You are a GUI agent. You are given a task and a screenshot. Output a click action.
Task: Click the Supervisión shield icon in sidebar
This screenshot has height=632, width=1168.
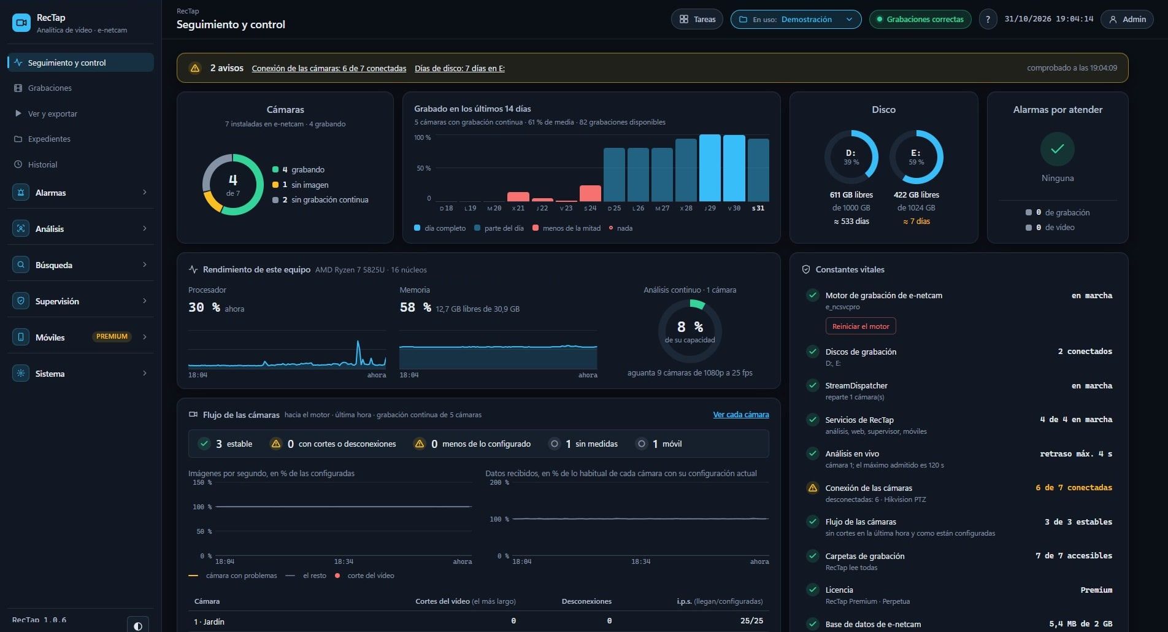tap(21, 301)
